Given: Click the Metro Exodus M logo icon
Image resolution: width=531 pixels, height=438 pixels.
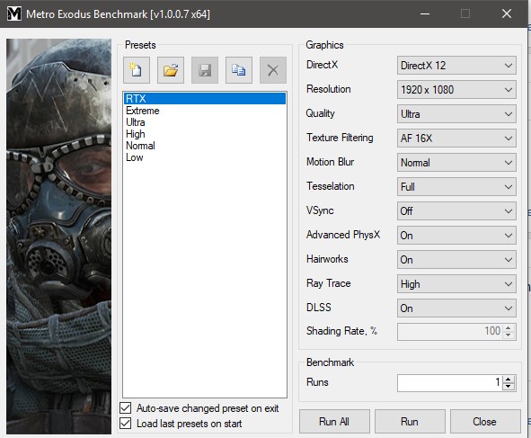Looking at the screenshot, I should [x=13, y=13].
